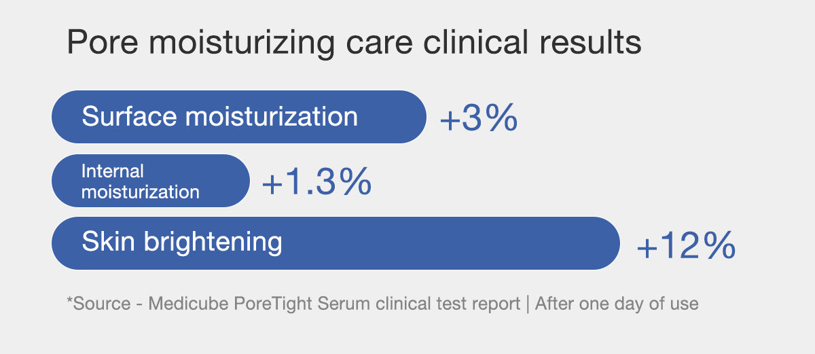Click the +1.3% value
This screenshot has height=354, width=815.
(316, 182)
